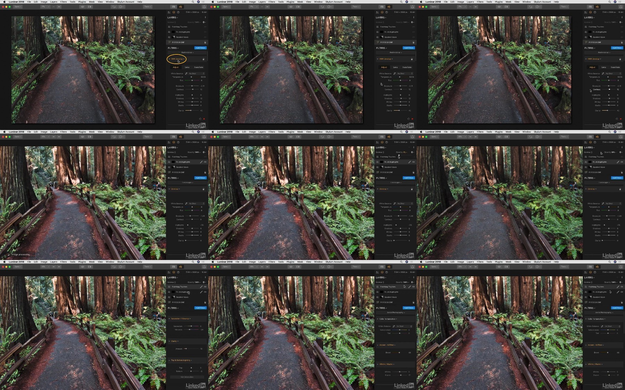
Task: Open history clock icon in middle-left window toolbar
Action: pos(121,137)
